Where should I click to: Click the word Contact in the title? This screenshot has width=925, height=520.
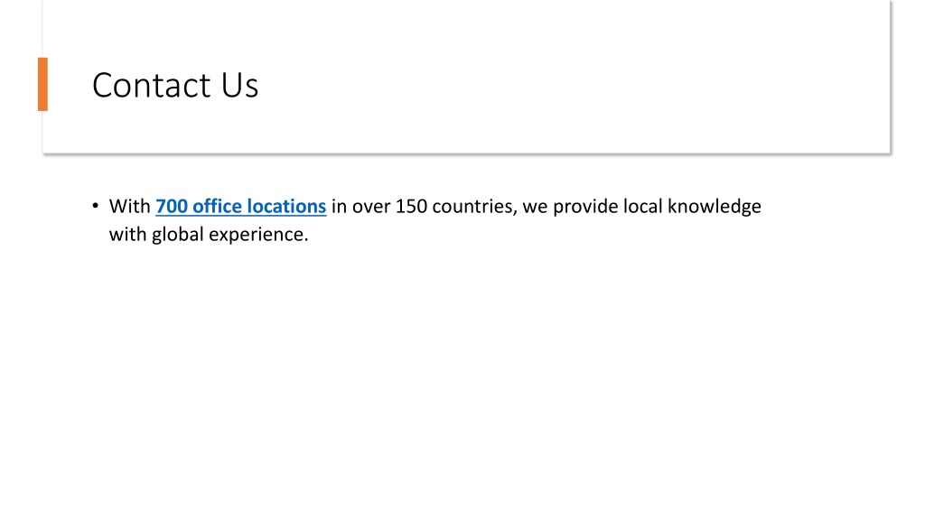(152, 85)
